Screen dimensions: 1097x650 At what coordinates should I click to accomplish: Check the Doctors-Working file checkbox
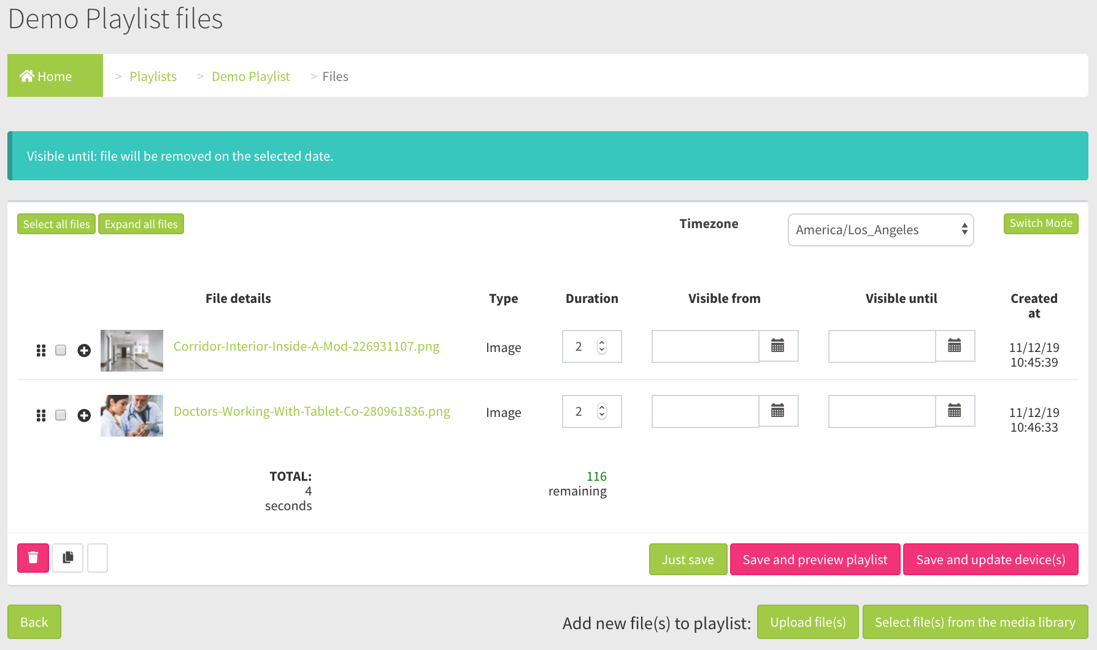[61, 415]
